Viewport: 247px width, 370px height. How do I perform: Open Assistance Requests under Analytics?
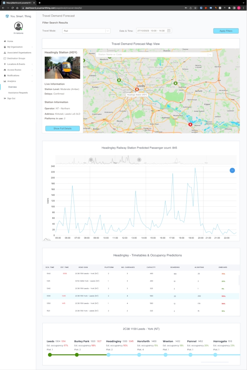coord(18,93)
